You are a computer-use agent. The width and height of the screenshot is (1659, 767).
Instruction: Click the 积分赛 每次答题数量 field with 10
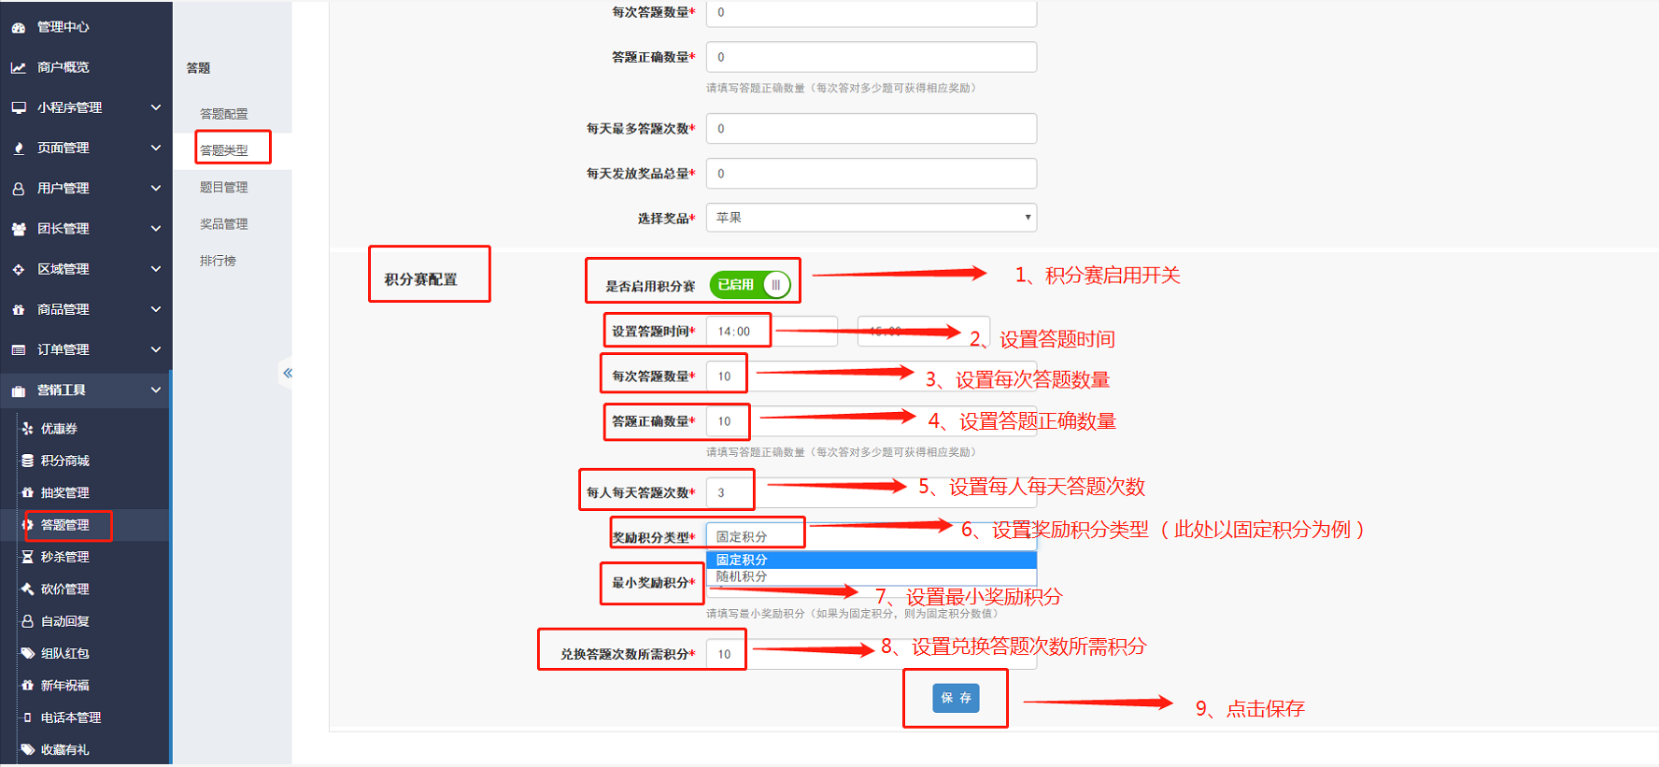coord(872,376)
